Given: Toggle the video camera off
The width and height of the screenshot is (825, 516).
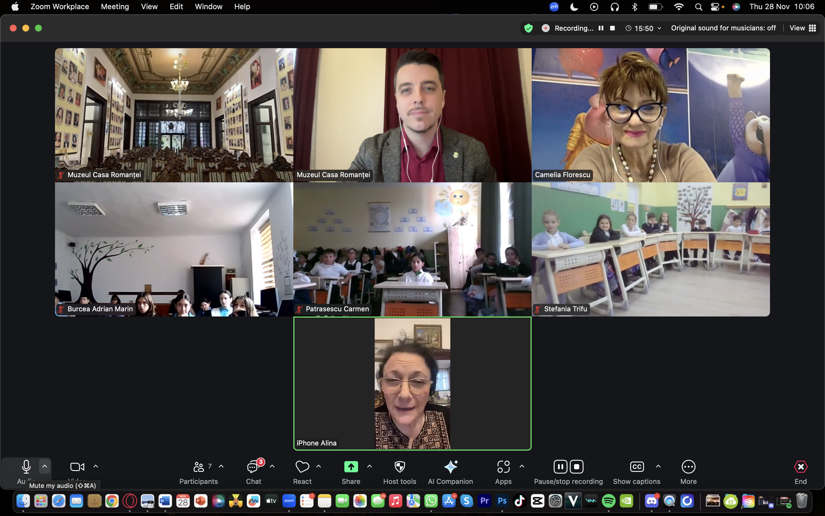Looking at the screenshot, I should [x=77, y=467].
